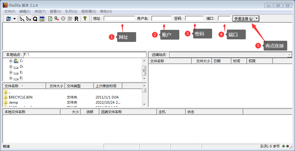Click date 2011/1/1 0:04 cell

click(107, 97)
